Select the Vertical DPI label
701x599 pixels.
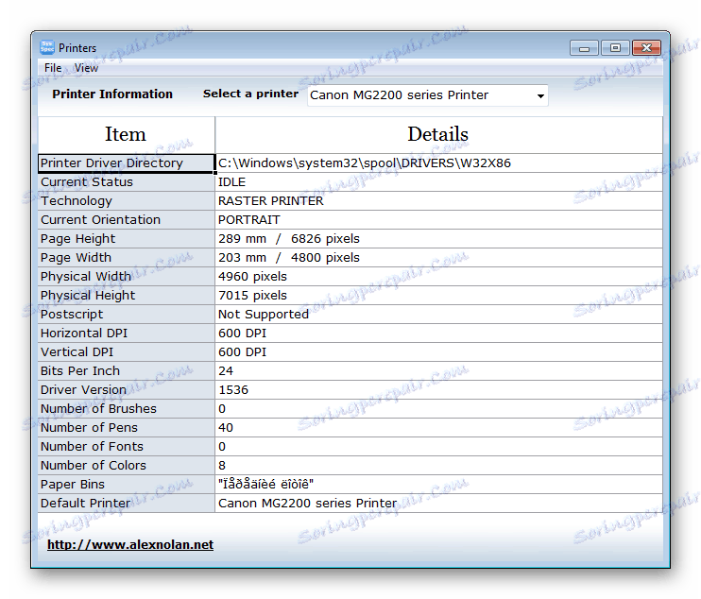click(x=126, y=352)
